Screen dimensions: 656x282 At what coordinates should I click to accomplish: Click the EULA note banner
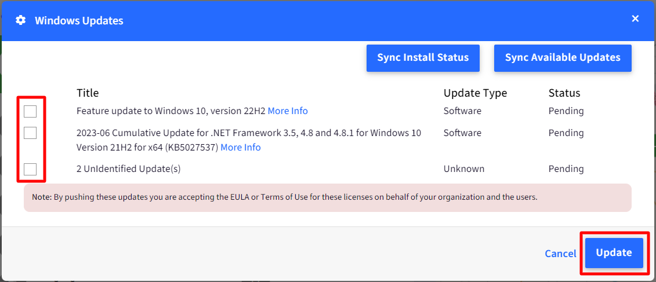(x=328, y=197)
